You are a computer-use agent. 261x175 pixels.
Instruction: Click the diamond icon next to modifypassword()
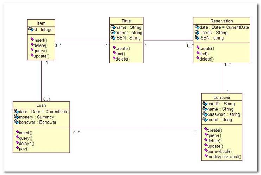point(206,155)
